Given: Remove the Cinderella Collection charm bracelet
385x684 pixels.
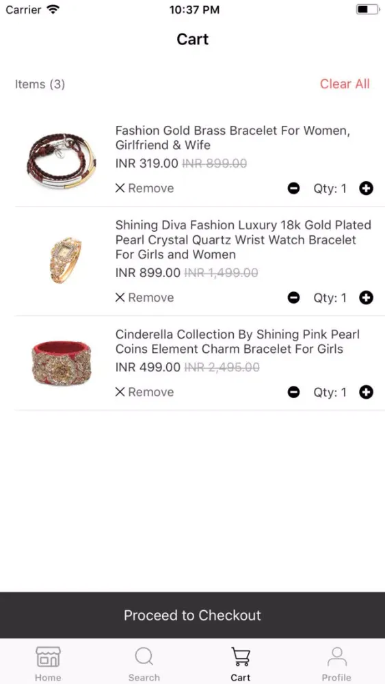Looking at the screenshot, I should tap(144, 392).
